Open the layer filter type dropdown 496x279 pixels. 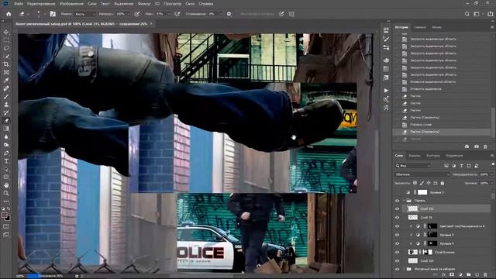[413, 165]
